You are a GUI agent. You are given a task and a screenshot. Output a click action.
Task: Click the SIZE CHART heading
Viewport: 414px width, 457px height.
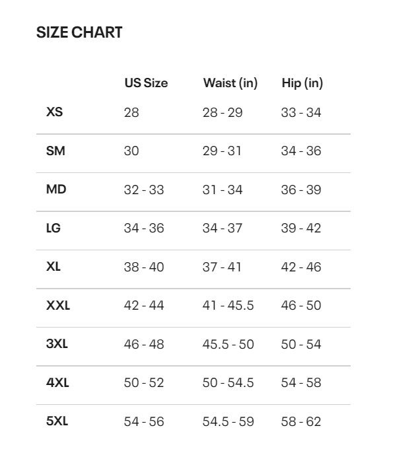pos(79,32)
